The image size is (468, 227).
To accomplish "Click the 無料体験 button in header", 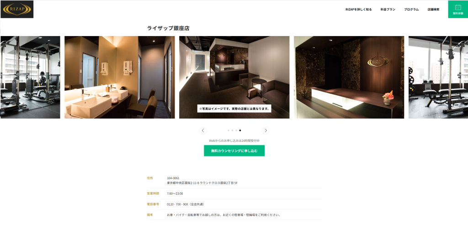I will pyautogui.click(x=458, y=9).
